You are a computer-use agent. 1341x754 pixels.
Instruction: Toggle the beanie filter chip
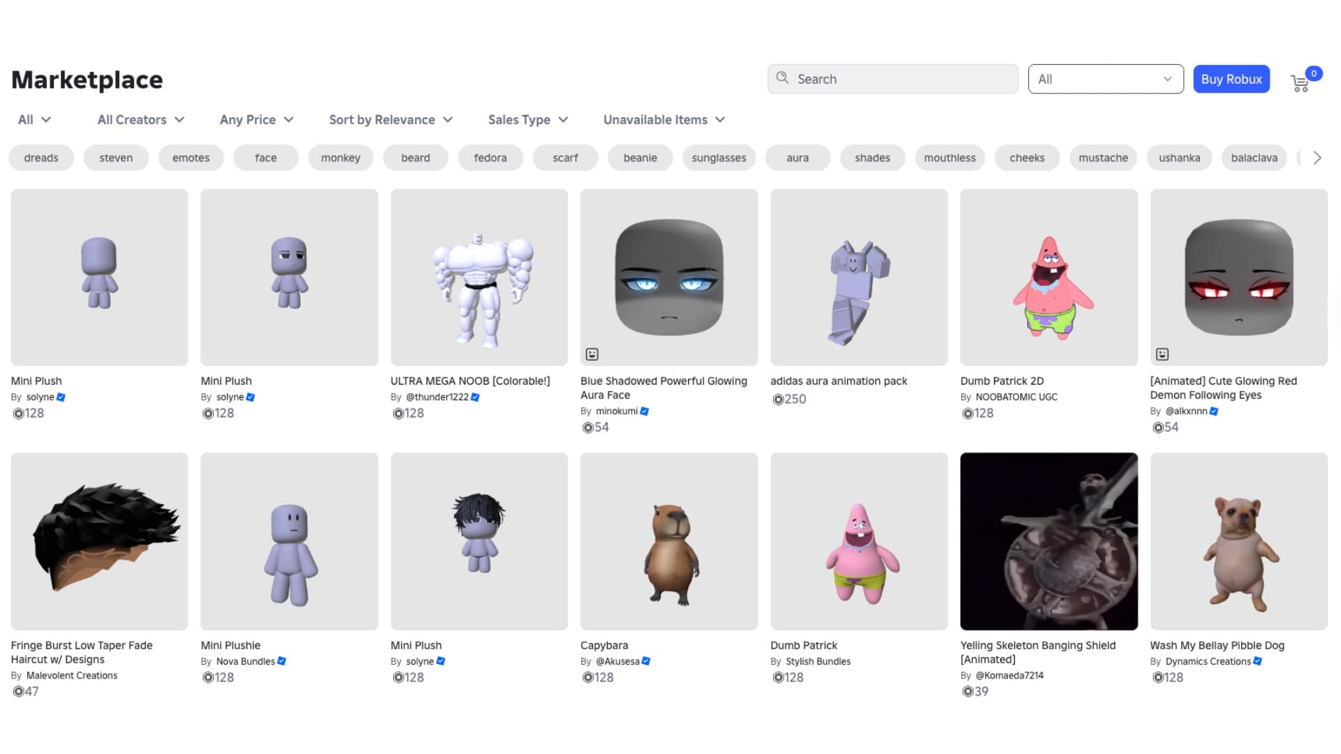(640, 158)
